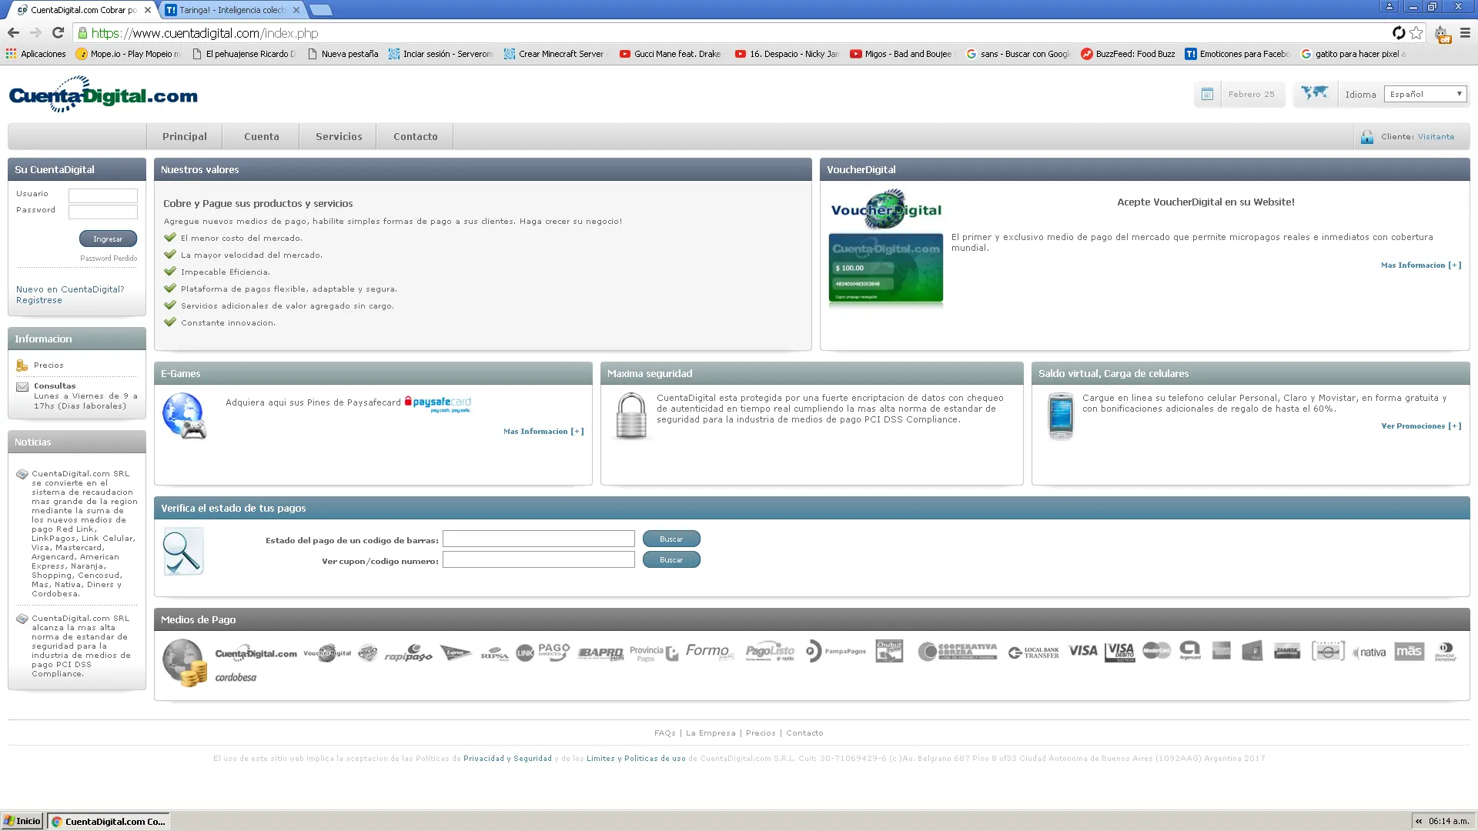The height and width of the screenshot is (831, 1478).
Task: Click the VoucherDigital $100.00 card image
Action: (886, 268)
